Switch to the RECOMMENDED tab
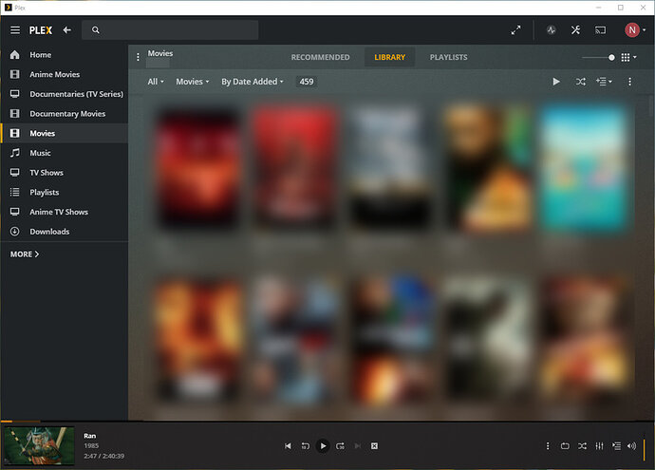655x470 pixels. coord(321,57)
